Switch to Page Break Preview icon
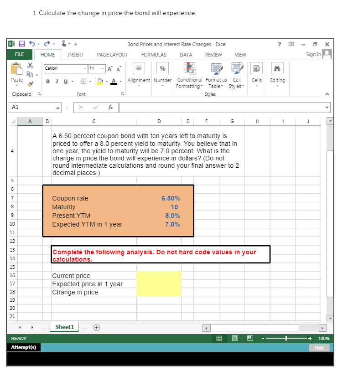Screen dimensions: 353x381 (x=250, y=338)
